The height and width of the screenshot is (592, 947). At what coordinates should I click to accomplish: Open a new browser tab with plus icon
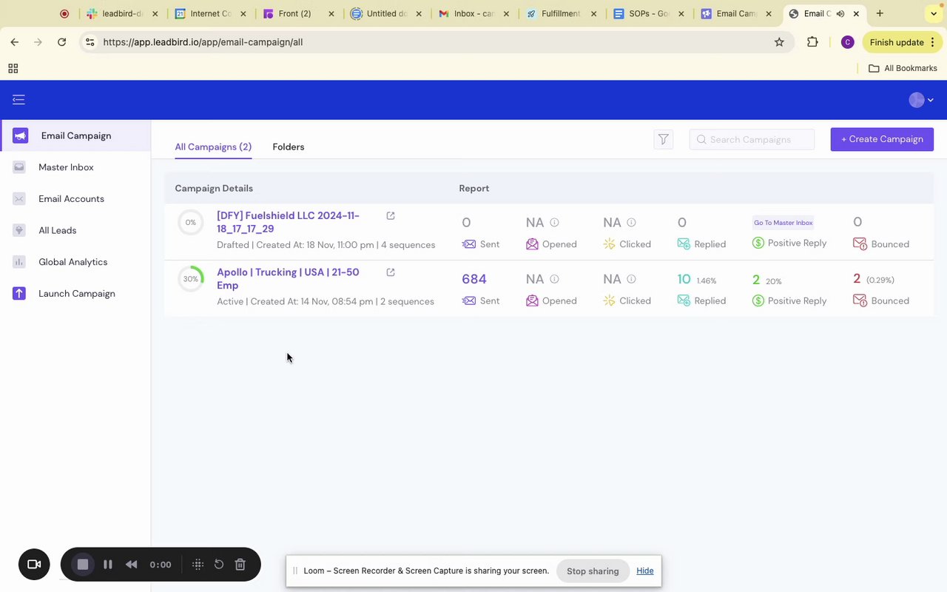pos(880,13)
